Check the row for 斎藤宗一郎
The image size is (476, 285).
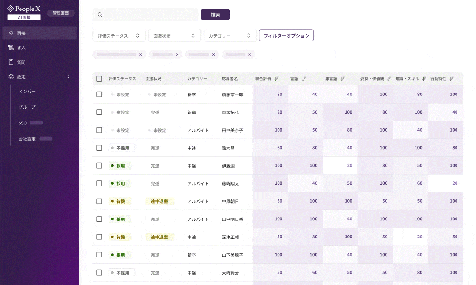[x=99, y=95]
